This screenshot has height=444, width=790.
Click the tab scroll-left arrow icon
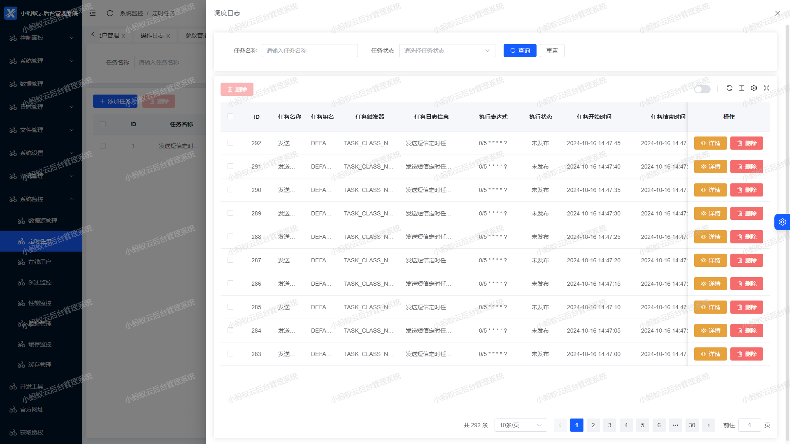click(x=93, y=35)
